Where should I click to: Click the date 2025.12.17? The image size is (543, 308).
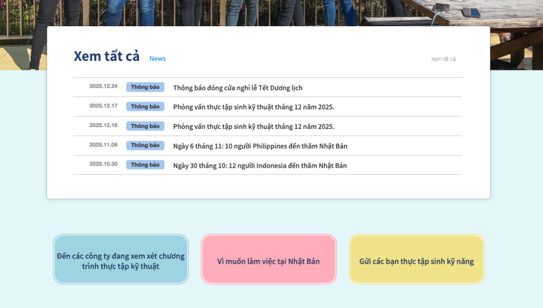point(103,106)
